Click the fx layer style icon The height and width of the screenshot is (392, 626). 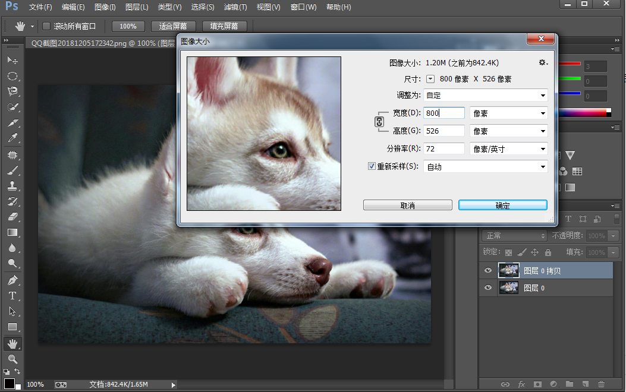point(521,384)
